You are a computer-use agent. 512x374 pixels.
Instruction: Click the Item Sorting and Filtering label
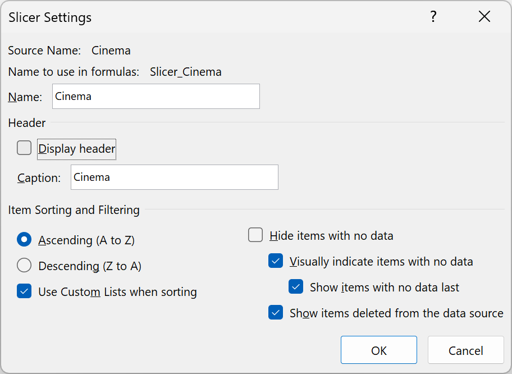tap(74, 209)
